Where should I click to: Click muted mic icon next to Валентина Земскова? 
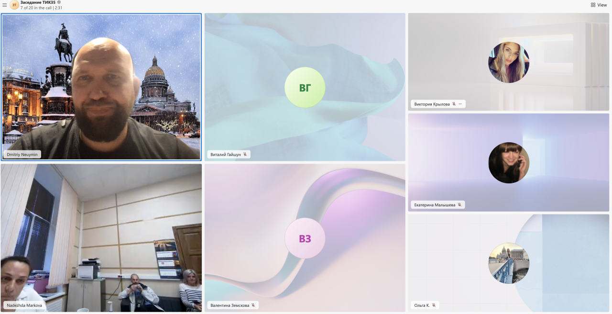click(x=253, y=305)
